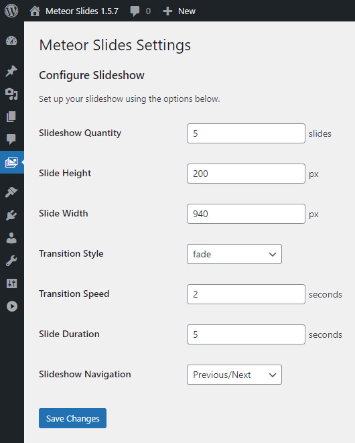355x443 pixels.
Task: Open Appearance via the paintbrush icon
Action: (11, 192)
